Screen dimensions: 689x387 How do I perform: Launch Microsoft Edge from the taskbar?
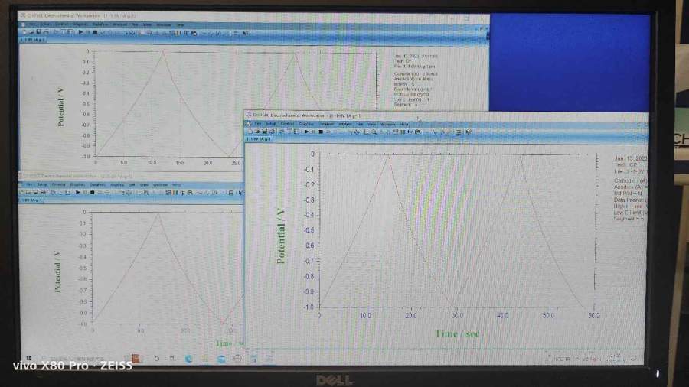click(x=189, y=358)
